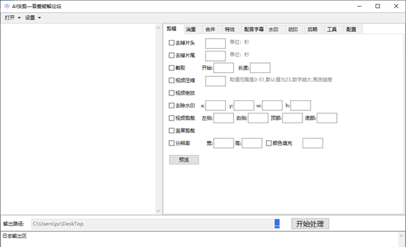Click the 顶部 crop input field
Image resolution: width=406 pixels, height=247 pixels.
(292, 118)
